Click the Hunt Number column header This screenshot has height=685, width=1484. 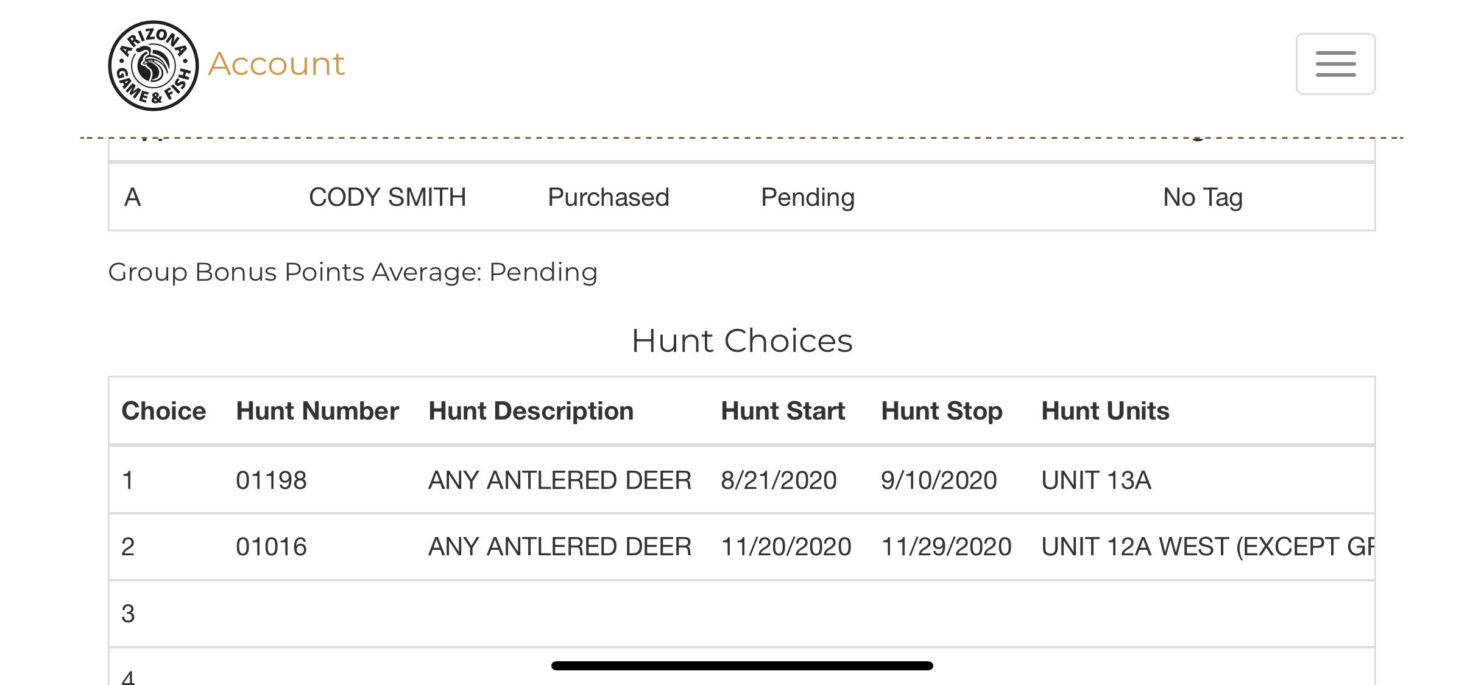(317, 411)
